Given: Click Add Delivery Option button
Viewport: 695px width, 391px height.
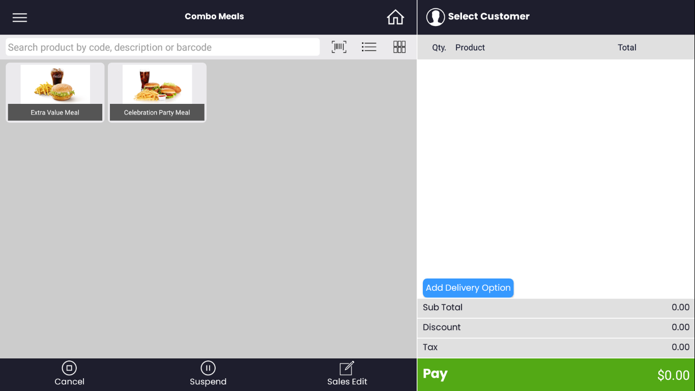Looking at the screenshot, I should (x=468, y=288).
